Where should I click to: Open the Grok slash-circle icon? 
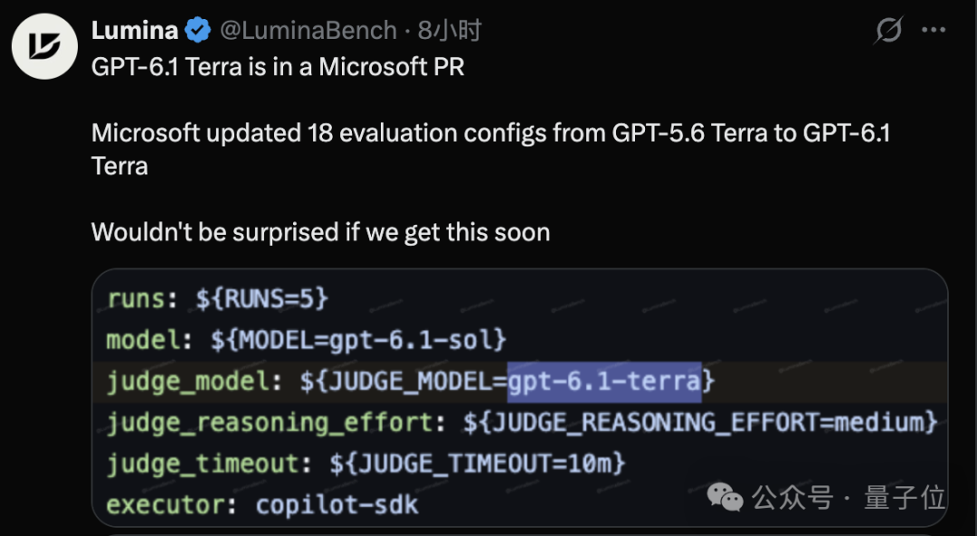[888, 30]
